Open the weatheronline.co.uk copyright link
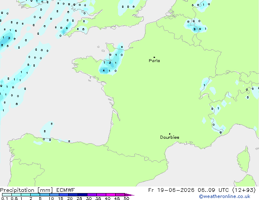The image size is (259, 200). (x=225, y=196)
